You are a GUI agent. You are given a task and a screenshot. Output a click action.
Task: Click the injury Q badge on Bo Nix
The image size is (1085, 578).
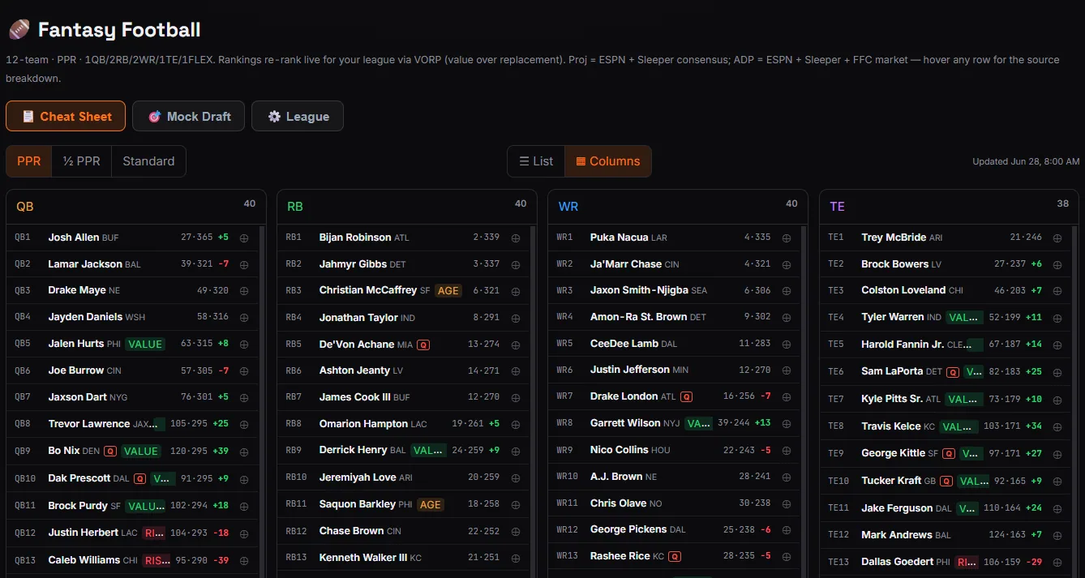click(x=110, y=452)
